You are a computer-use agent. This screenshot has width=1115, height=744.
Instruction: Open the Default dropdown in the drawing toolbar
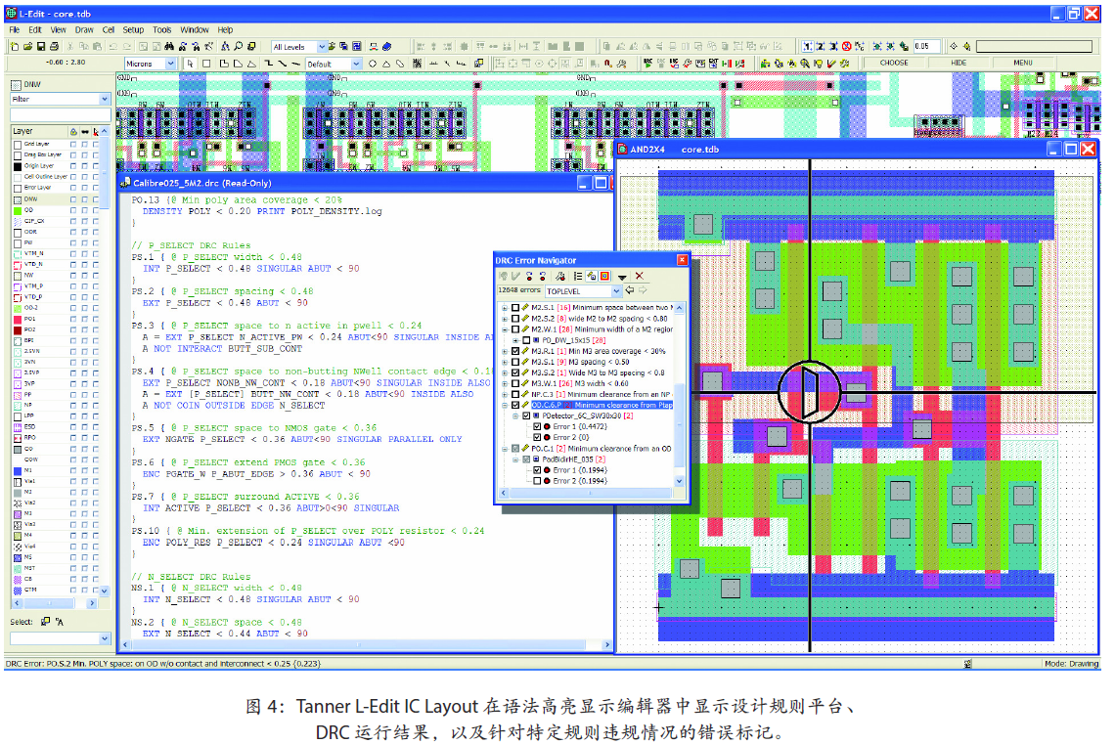356,64
